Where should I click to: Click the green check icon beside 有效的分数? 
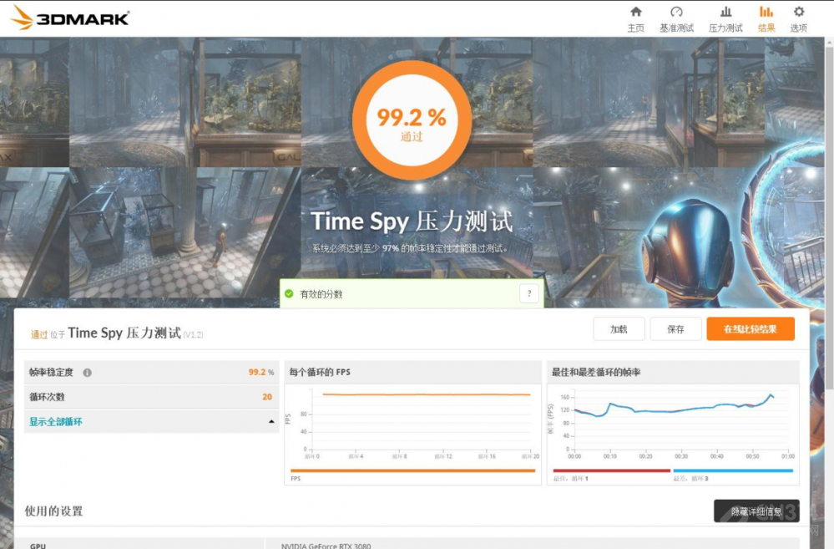289,293
